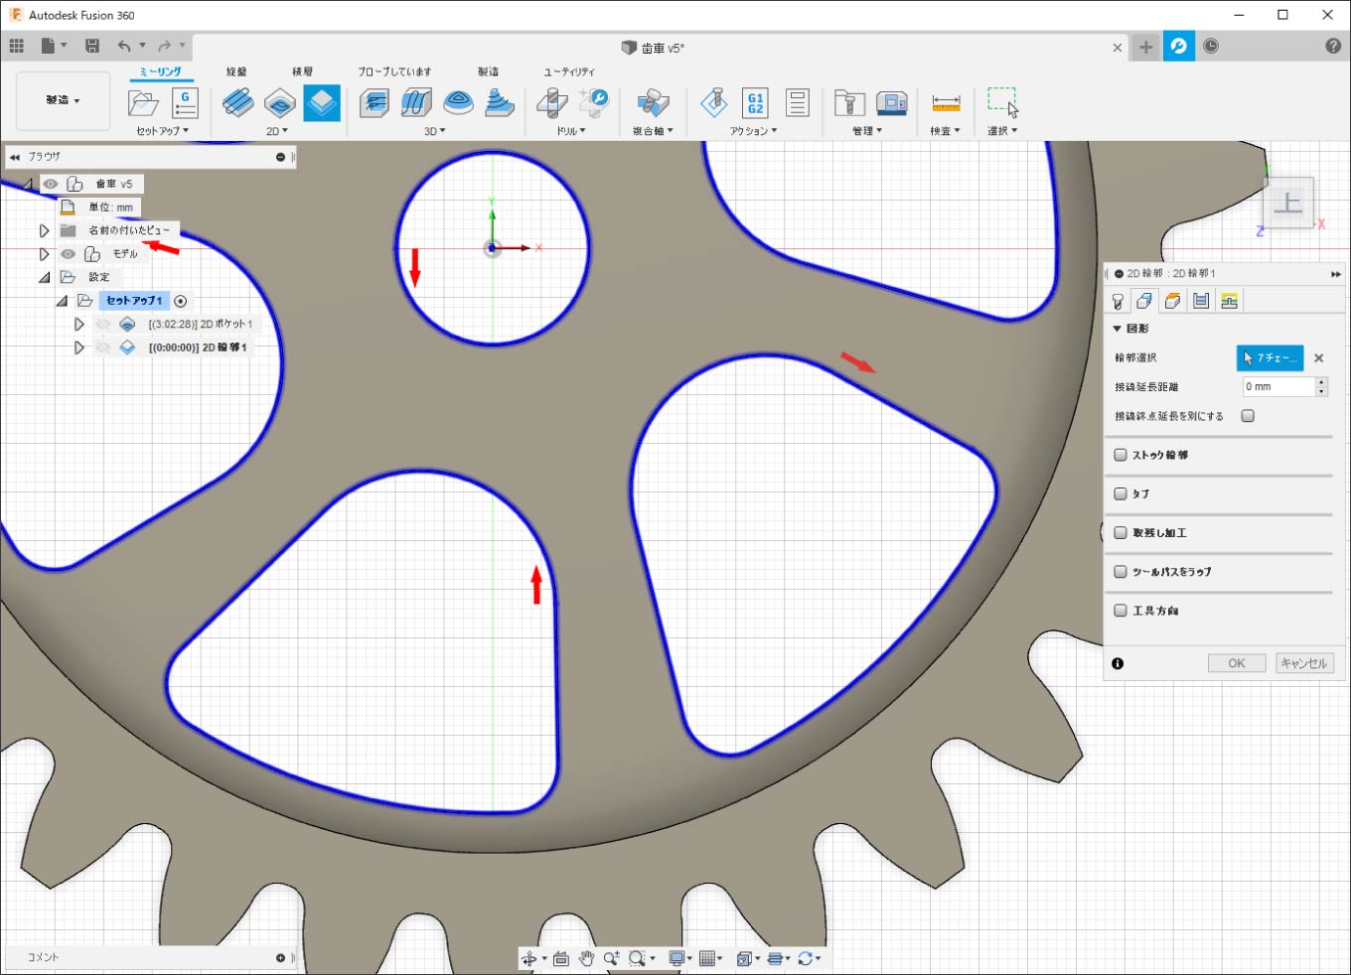This screenshot has width=1351, height=975.
Task: Click the 7チェーン contour selection button
Action: (x=1269, y=358)
